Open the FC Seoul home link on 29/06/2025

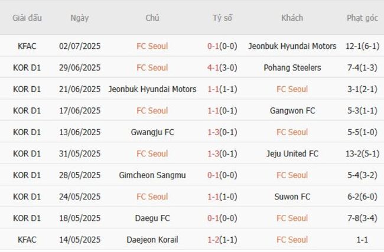(x=152, y=68)
